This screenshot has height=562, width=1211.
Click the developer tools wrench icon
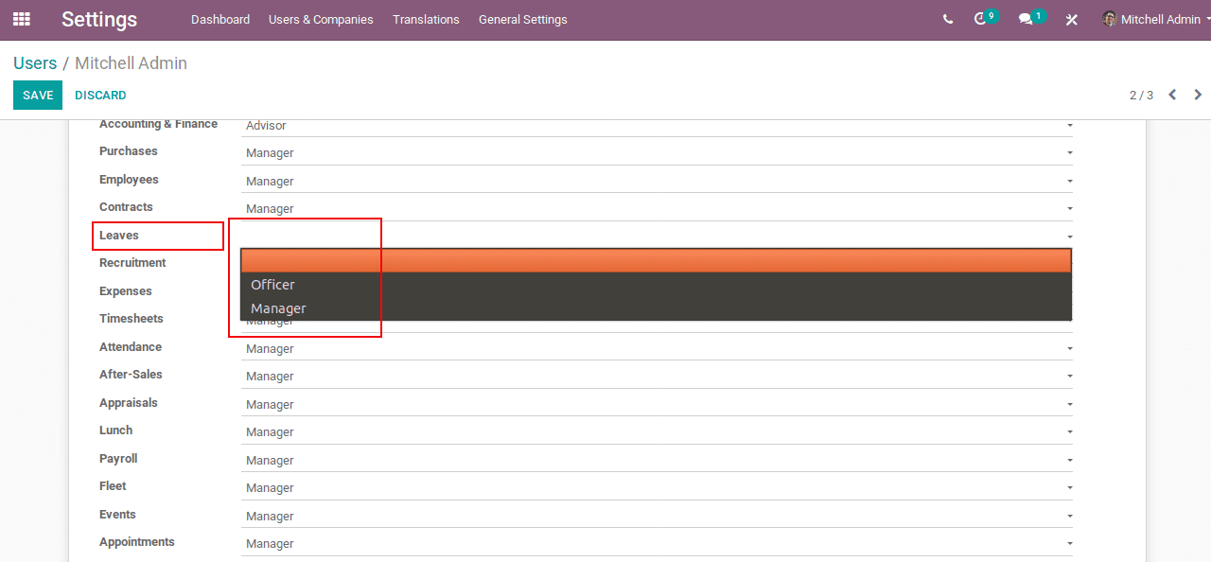(1072, 19)
